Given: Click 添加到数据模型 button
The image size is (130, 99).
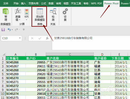Looking at the screenshot, I should (40, 15).
